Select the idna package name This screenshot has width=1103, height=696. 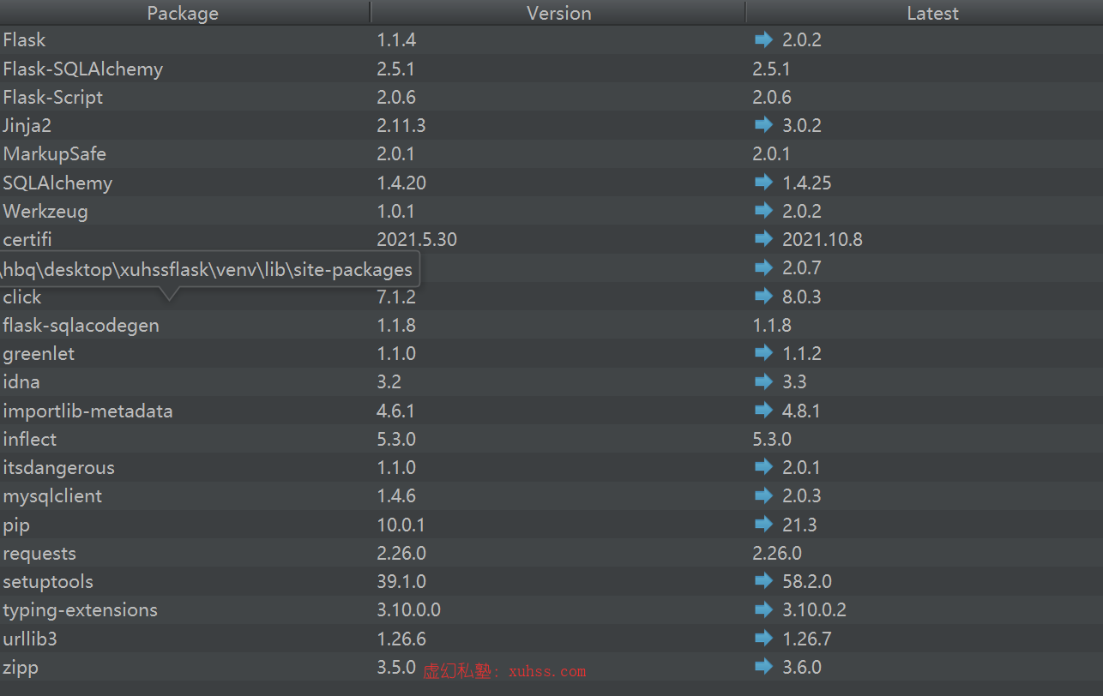coord(21,381)
